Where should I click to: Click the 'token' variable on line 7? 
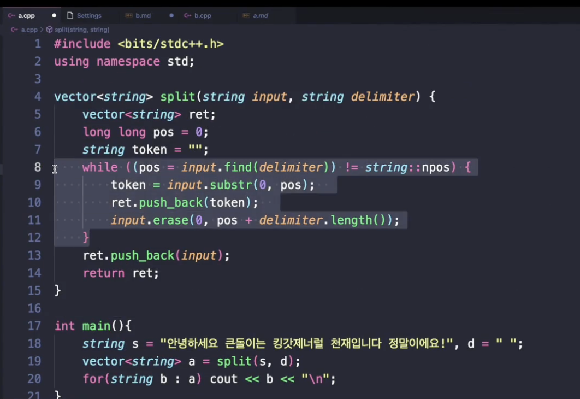[150, 150]
